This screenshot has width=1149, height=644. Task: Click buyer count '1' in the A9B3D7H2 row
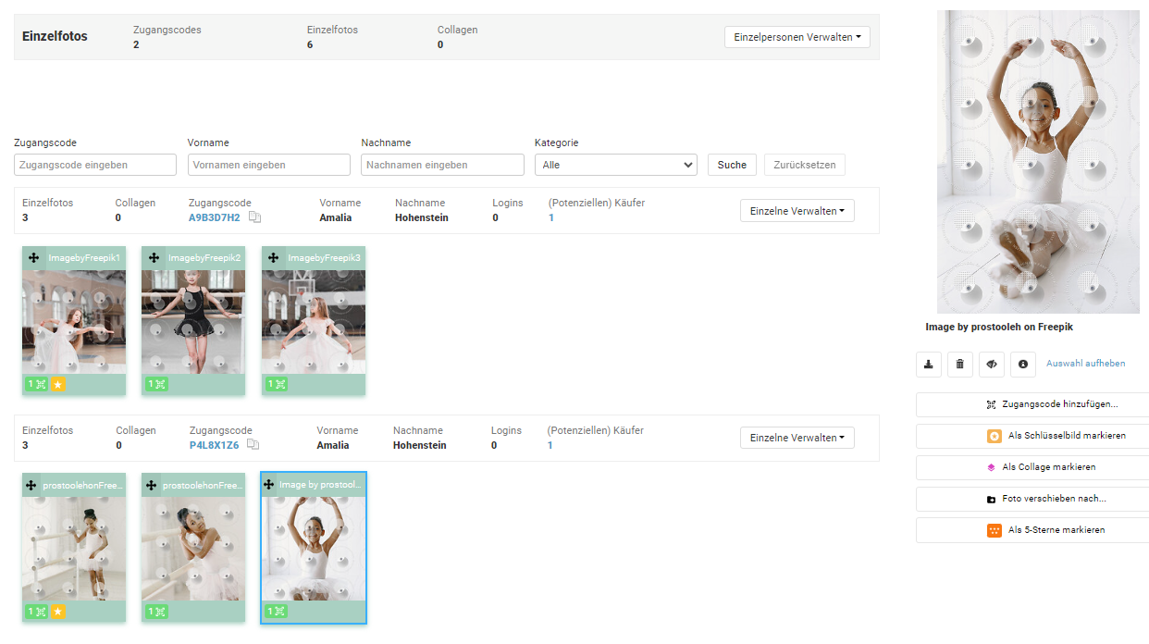coord(551,217)
